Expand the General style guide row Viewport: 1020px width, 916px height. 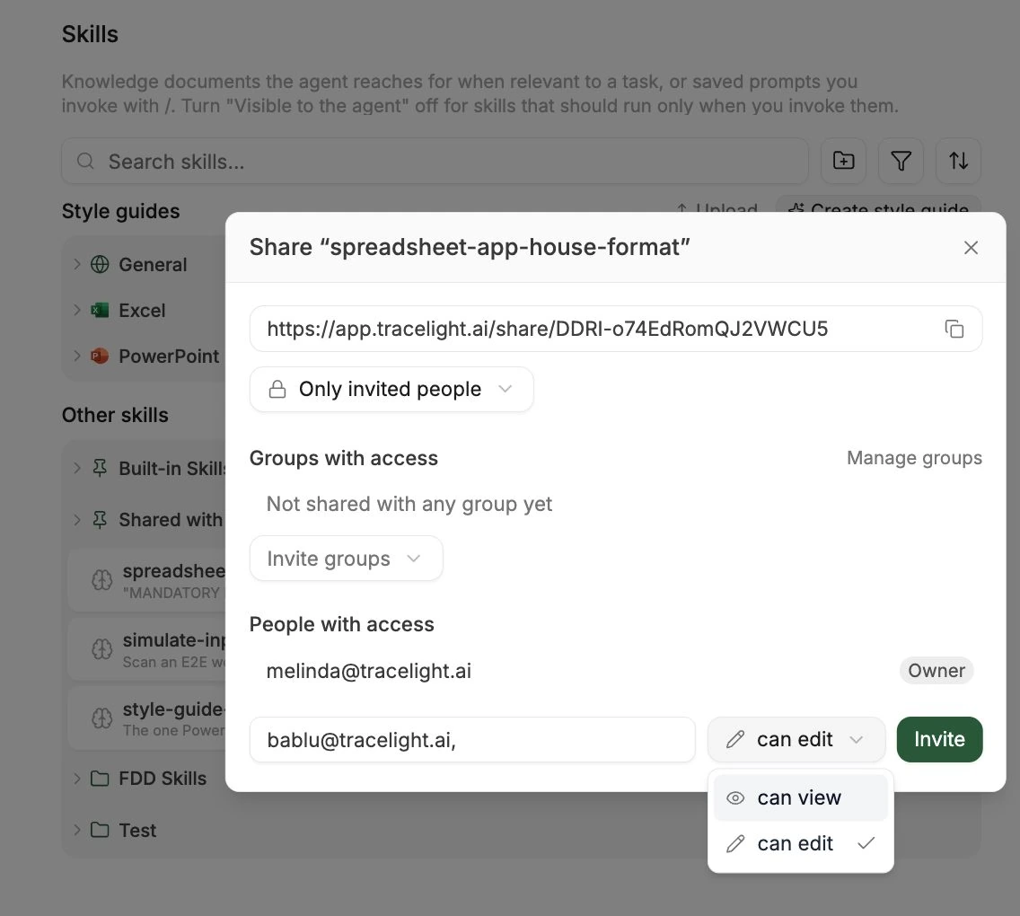(x=76, y=264)
